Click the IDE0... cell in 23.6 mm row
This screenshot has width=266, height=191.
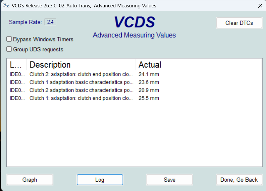(x=17, y=82)
